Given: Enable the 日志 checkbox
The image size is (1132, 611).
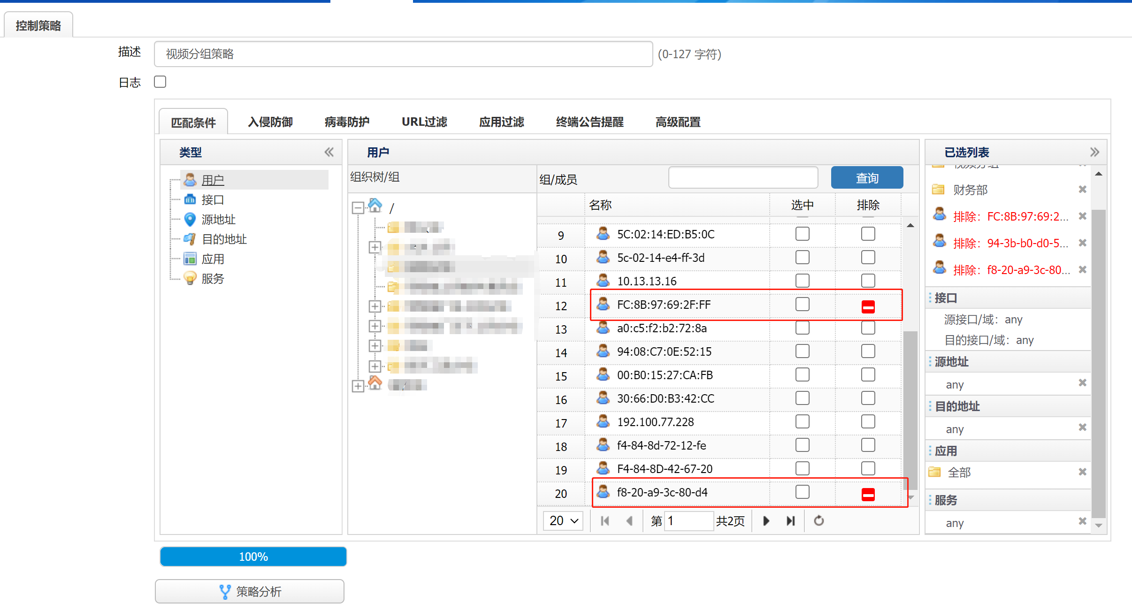Looking at the screenshot, I should 160,82.
